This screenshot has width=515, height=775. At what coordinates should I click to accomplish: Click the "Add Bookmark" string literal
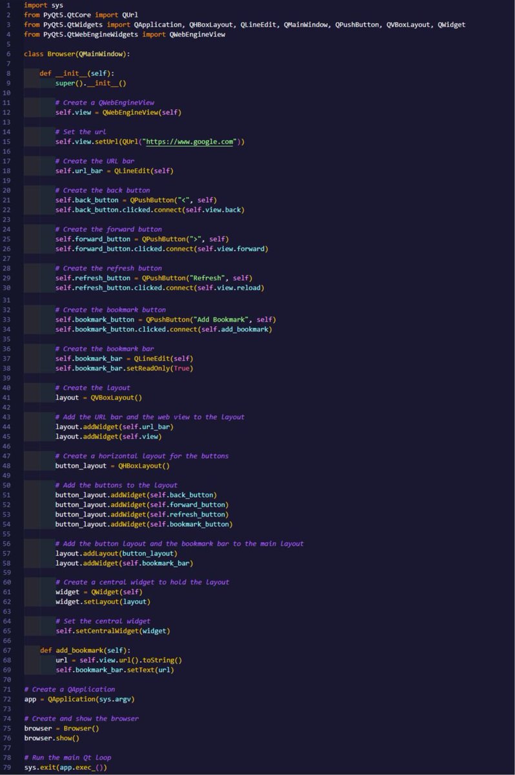pyautogui.click(x=223, y=320)
